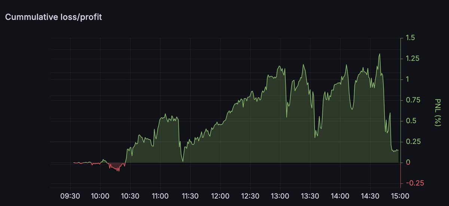The width and height of the screenshot is (449, 206).
Task: Select the 10:30 time axis label
Action: pyautogui.click(x=130, y=196)
